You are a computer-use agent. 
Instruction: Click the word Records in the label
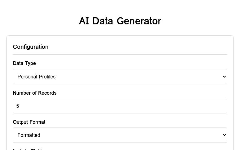coord(47,93)
